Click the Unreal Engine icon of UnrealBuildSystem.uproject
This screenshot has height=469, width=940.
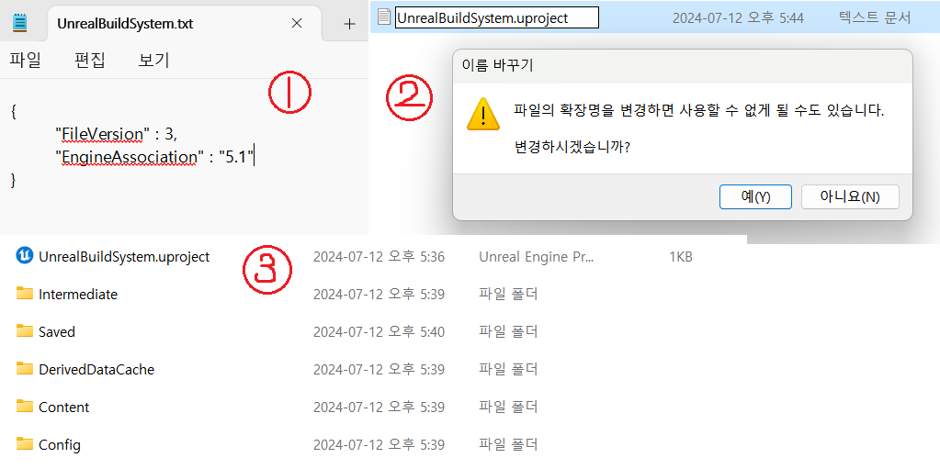(24, 256)
